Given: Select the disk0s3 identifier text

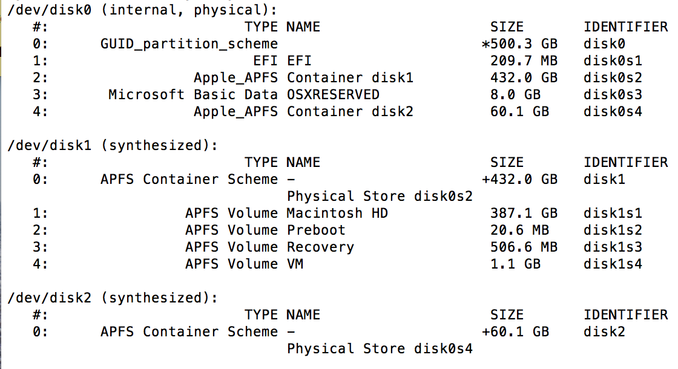Looking at the screenshot, I should click(x=613, y=94).
